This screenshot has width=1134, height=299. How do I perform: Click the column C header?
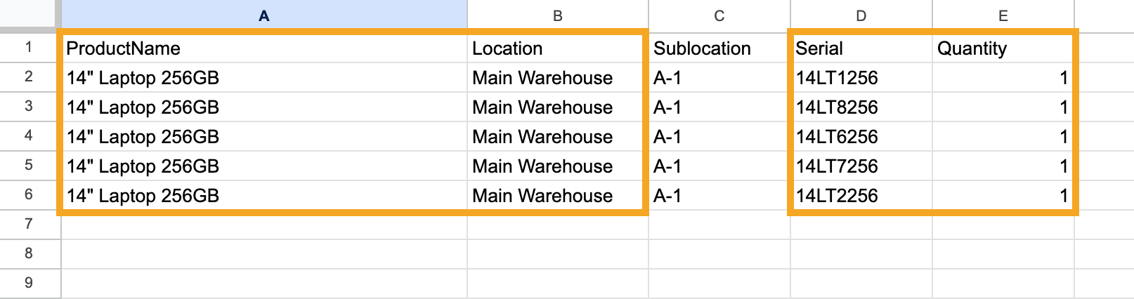tap(719, 15)
